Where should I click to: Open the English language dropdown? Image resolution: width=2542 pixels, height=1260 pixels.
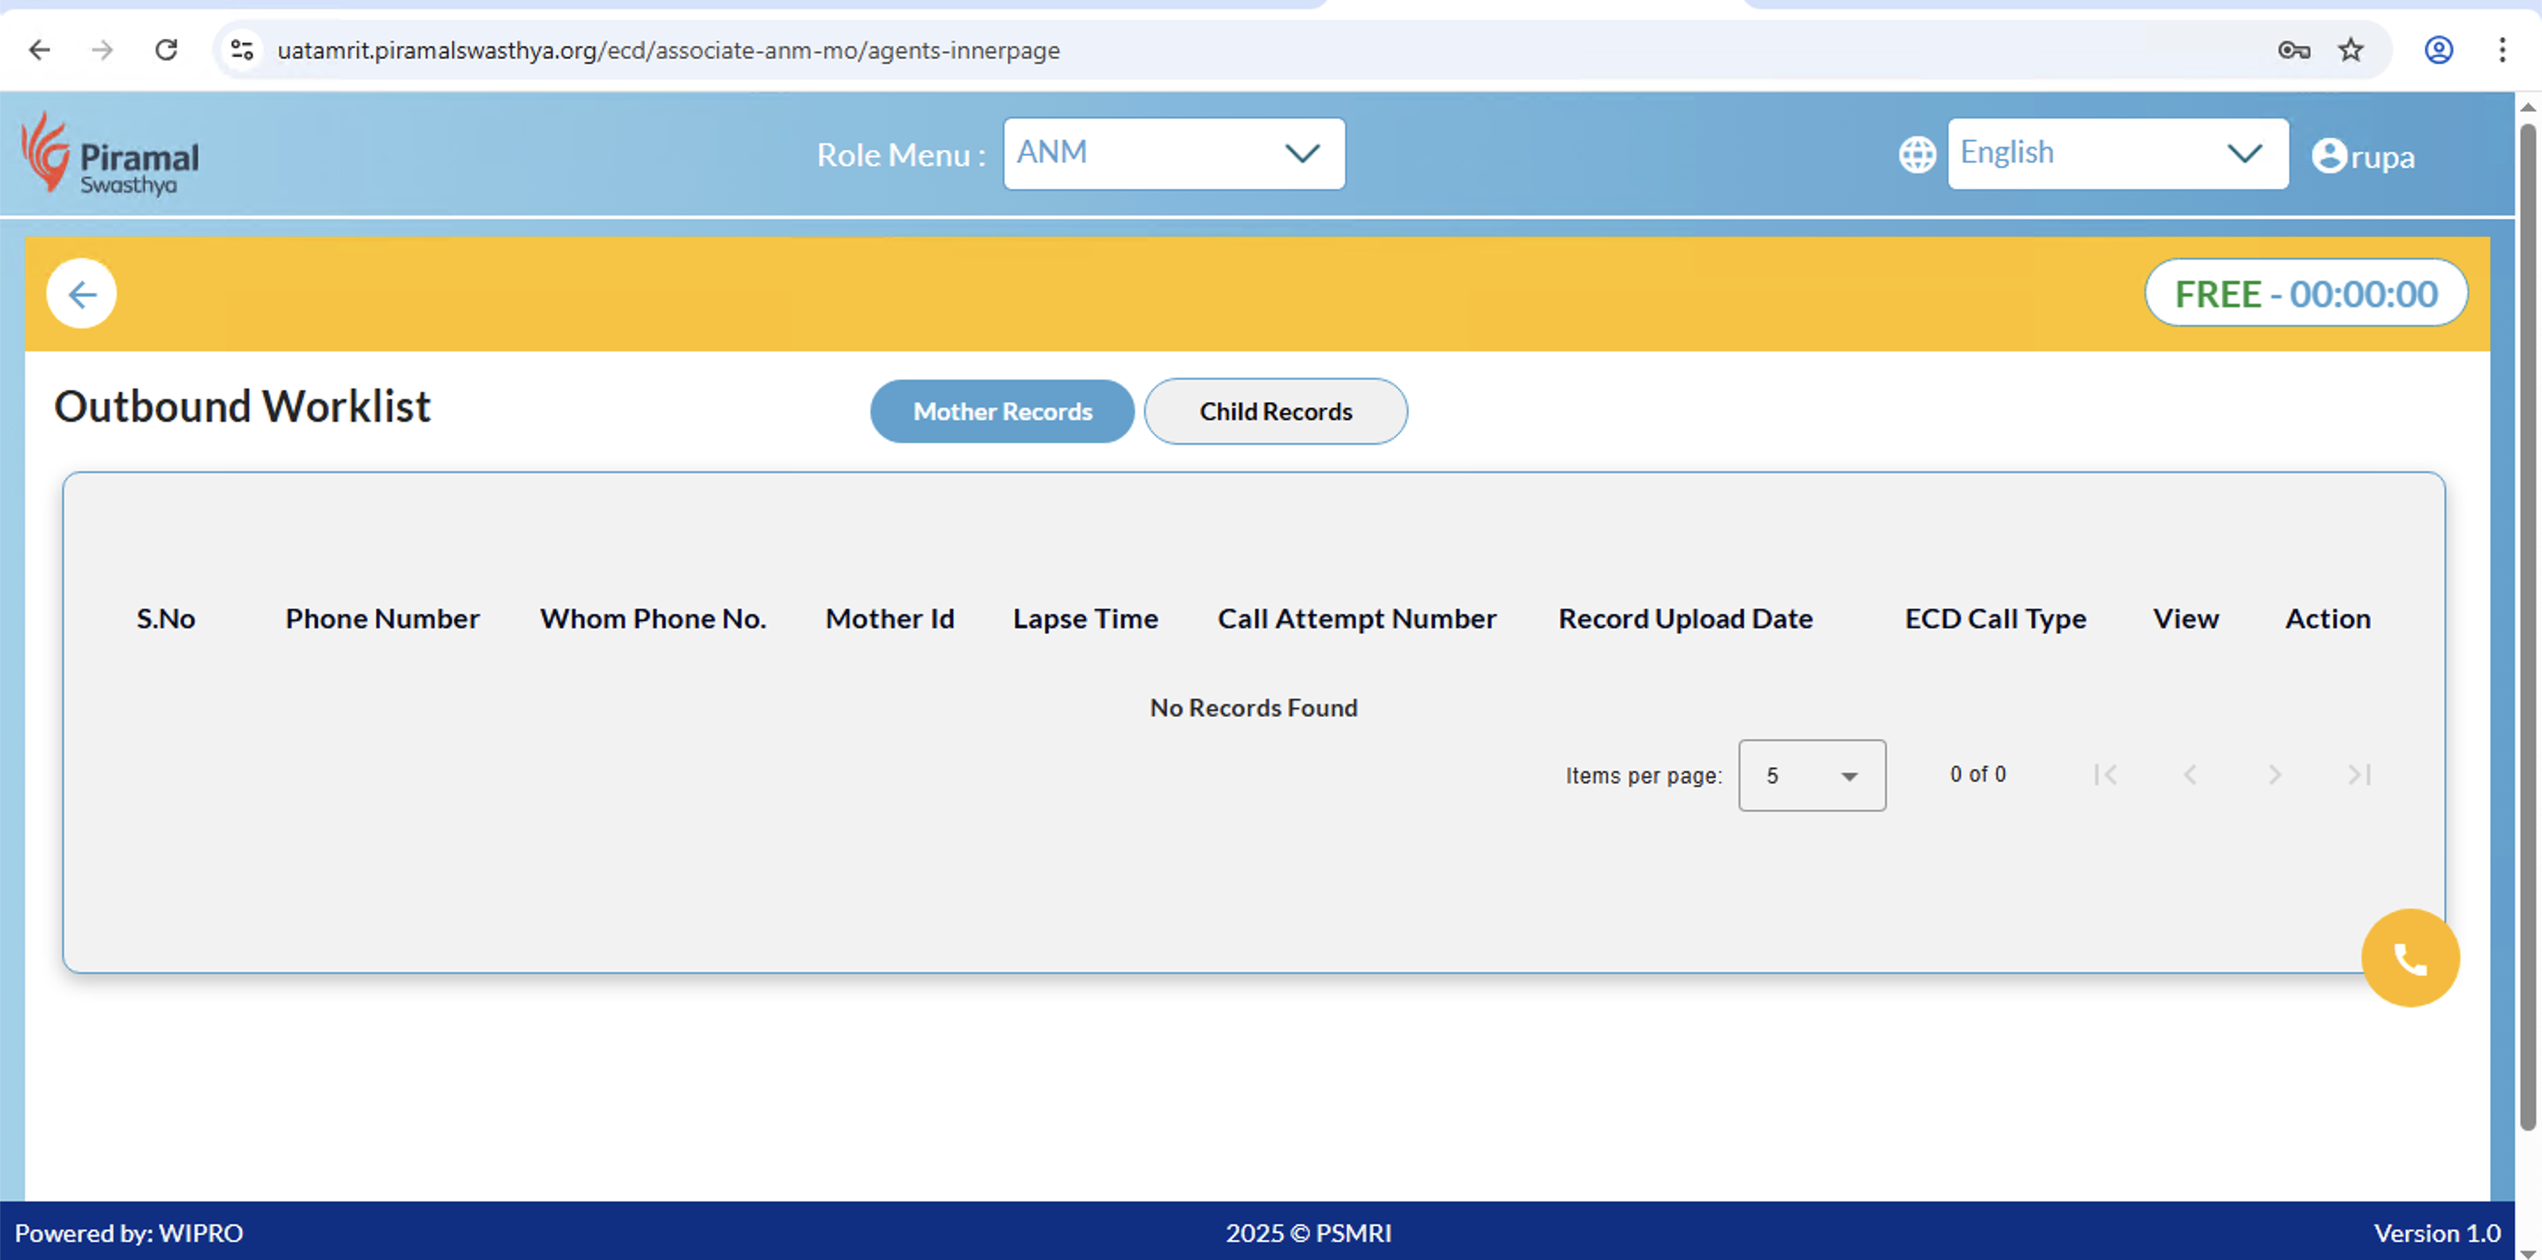[x=2117, y=154]
